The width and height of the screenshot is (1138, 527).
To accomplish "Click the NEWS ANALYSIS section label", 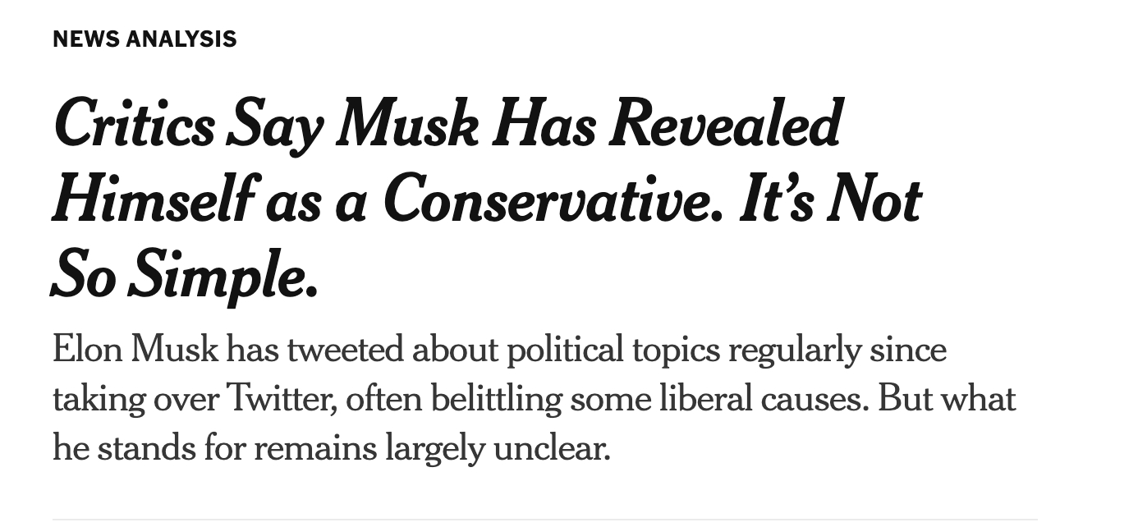I will click(145, 39).
